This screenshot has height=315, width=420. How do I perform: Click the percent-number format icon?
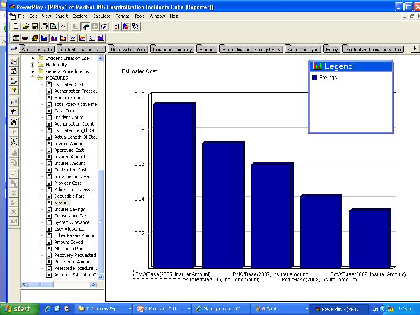click(14, 102)
